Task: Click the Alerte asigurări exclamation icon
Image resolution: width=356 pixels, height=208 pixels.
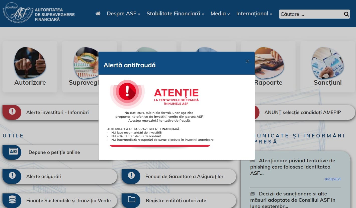Action: click(12, 175)
